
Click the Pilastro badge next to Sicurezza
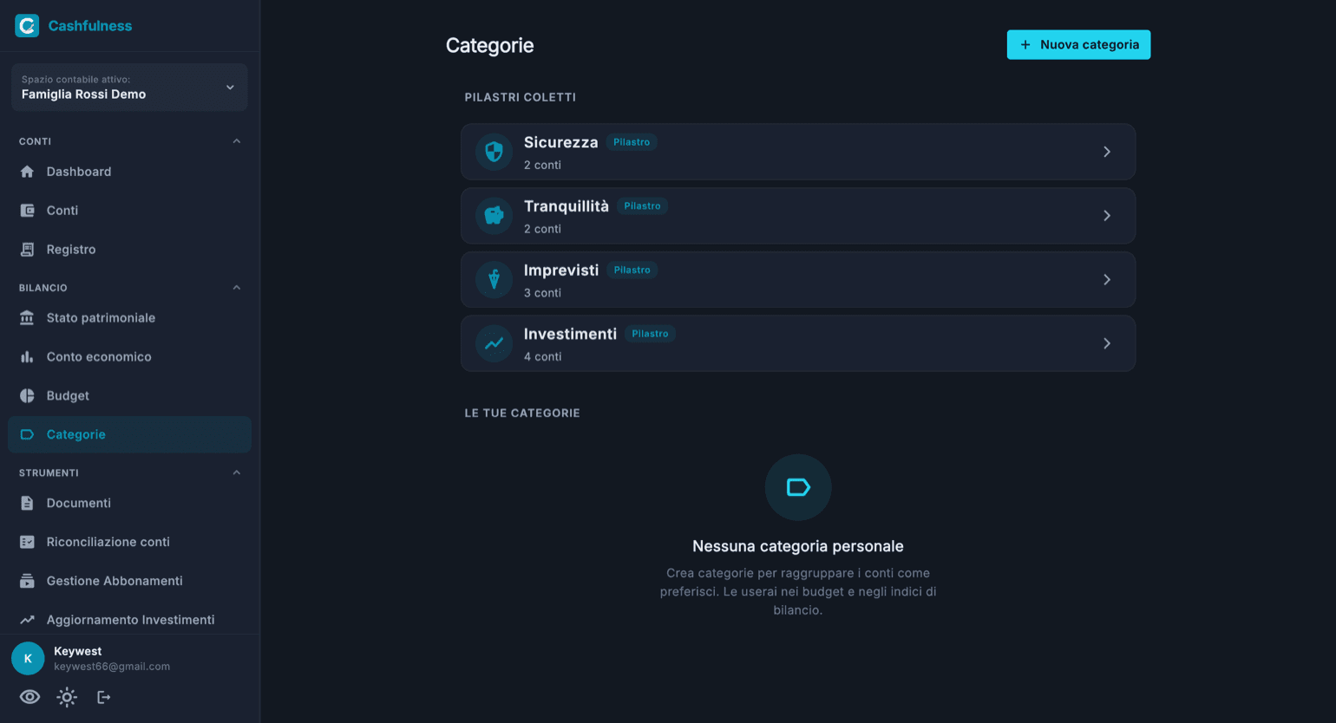click(632, 142)
